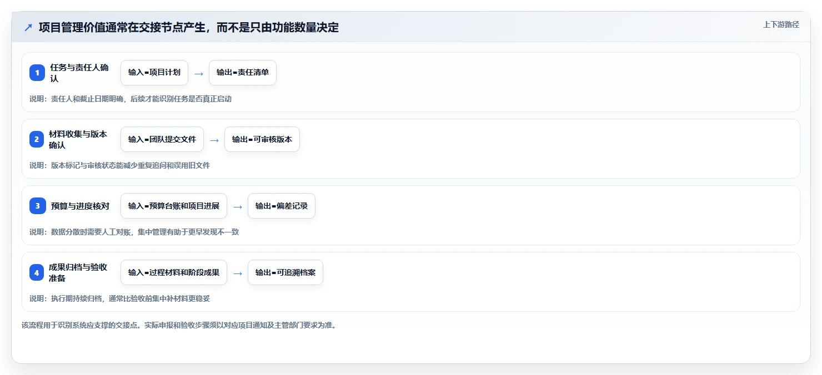This screenshot has width=822, height=375.
Task: Click the step title 任务与责任人确认
Action: [x=79, y=73]
